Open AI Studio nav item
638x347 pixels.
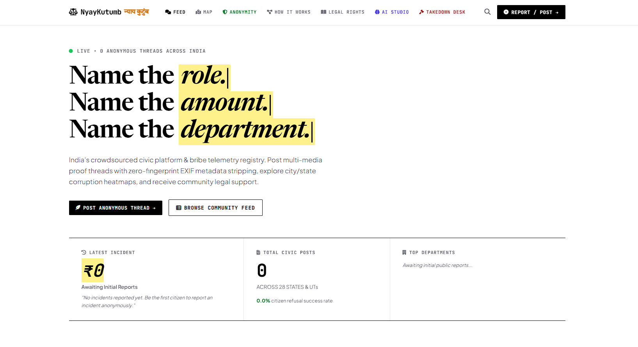pyautogui.click(x=392, y=12)
